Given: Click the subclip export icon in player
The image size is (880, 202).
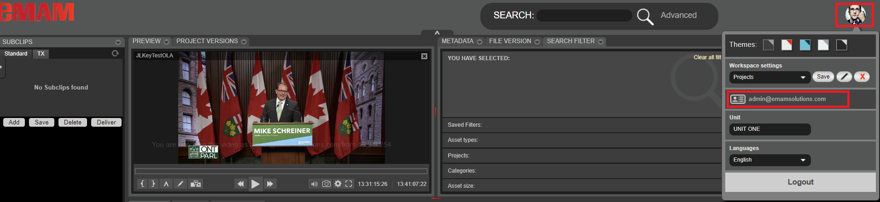Looking at the screenshot, I should [x=196, y=184].
